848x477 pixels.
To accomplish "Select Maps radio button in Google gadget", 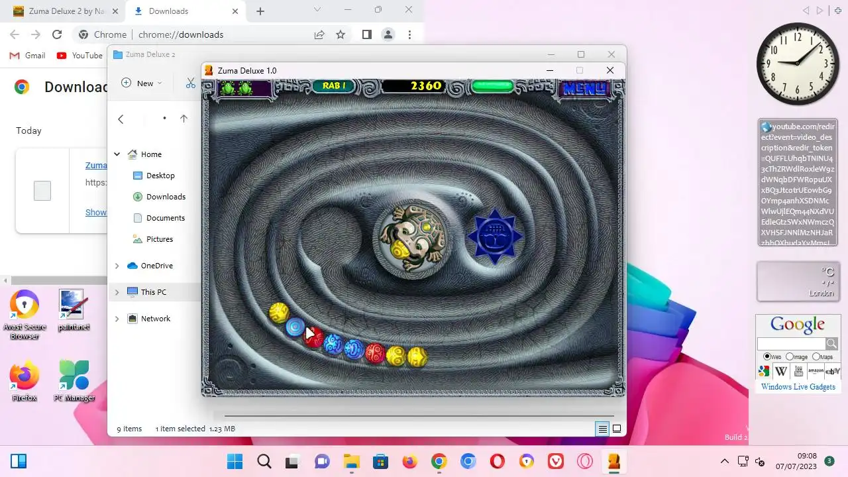I will click(x=816, y=356).
